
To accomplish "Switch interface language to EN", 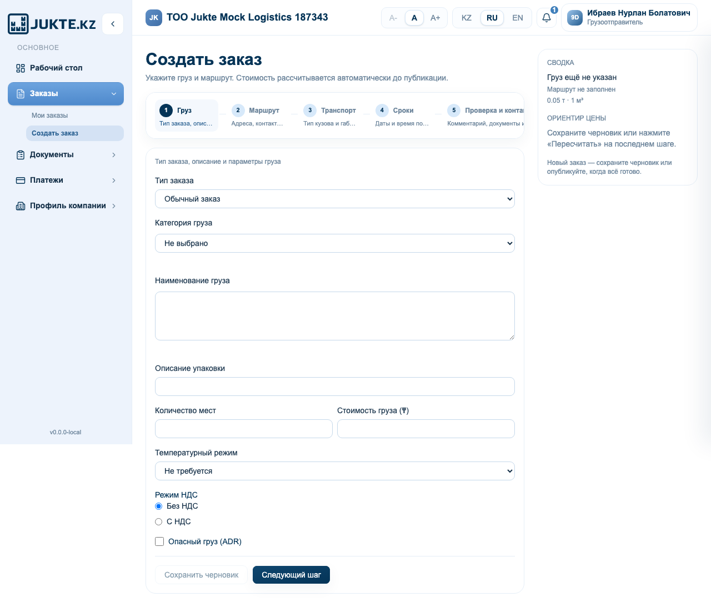I will tap(518, 18).
